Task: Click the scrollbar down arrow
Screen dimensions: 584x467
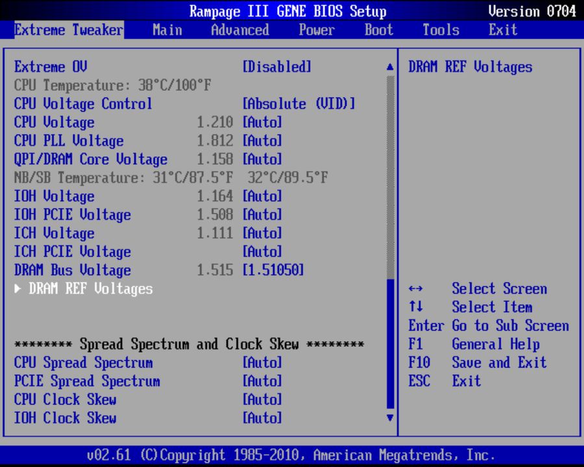Action: (390, 418)
